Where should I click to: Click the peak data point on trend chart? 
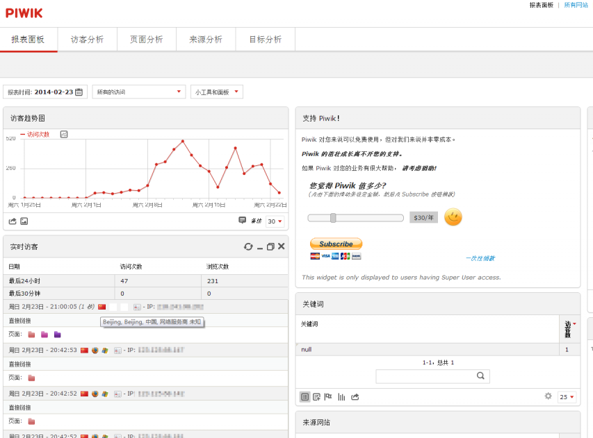[x=183, y=141]
